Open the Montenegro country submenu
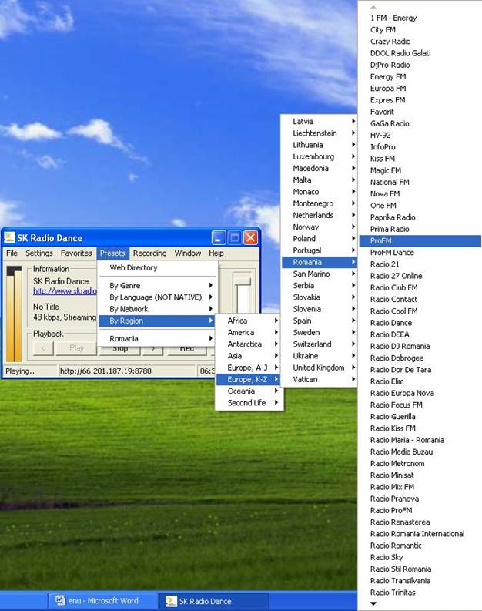 click(x=319, y=203)
